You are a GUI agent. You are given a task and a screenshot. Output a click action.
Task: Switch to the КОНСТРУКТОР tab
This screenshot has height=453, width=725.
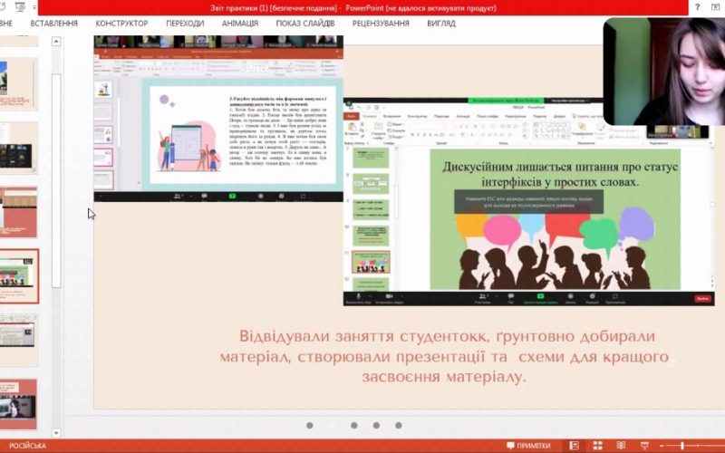pos(122,23)
